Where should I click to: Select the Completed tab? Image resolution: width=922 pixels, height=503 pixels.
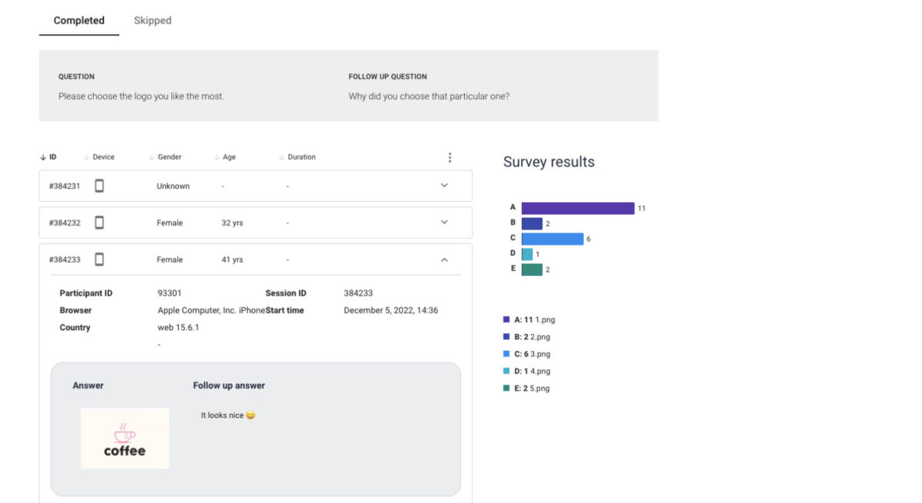78,20
